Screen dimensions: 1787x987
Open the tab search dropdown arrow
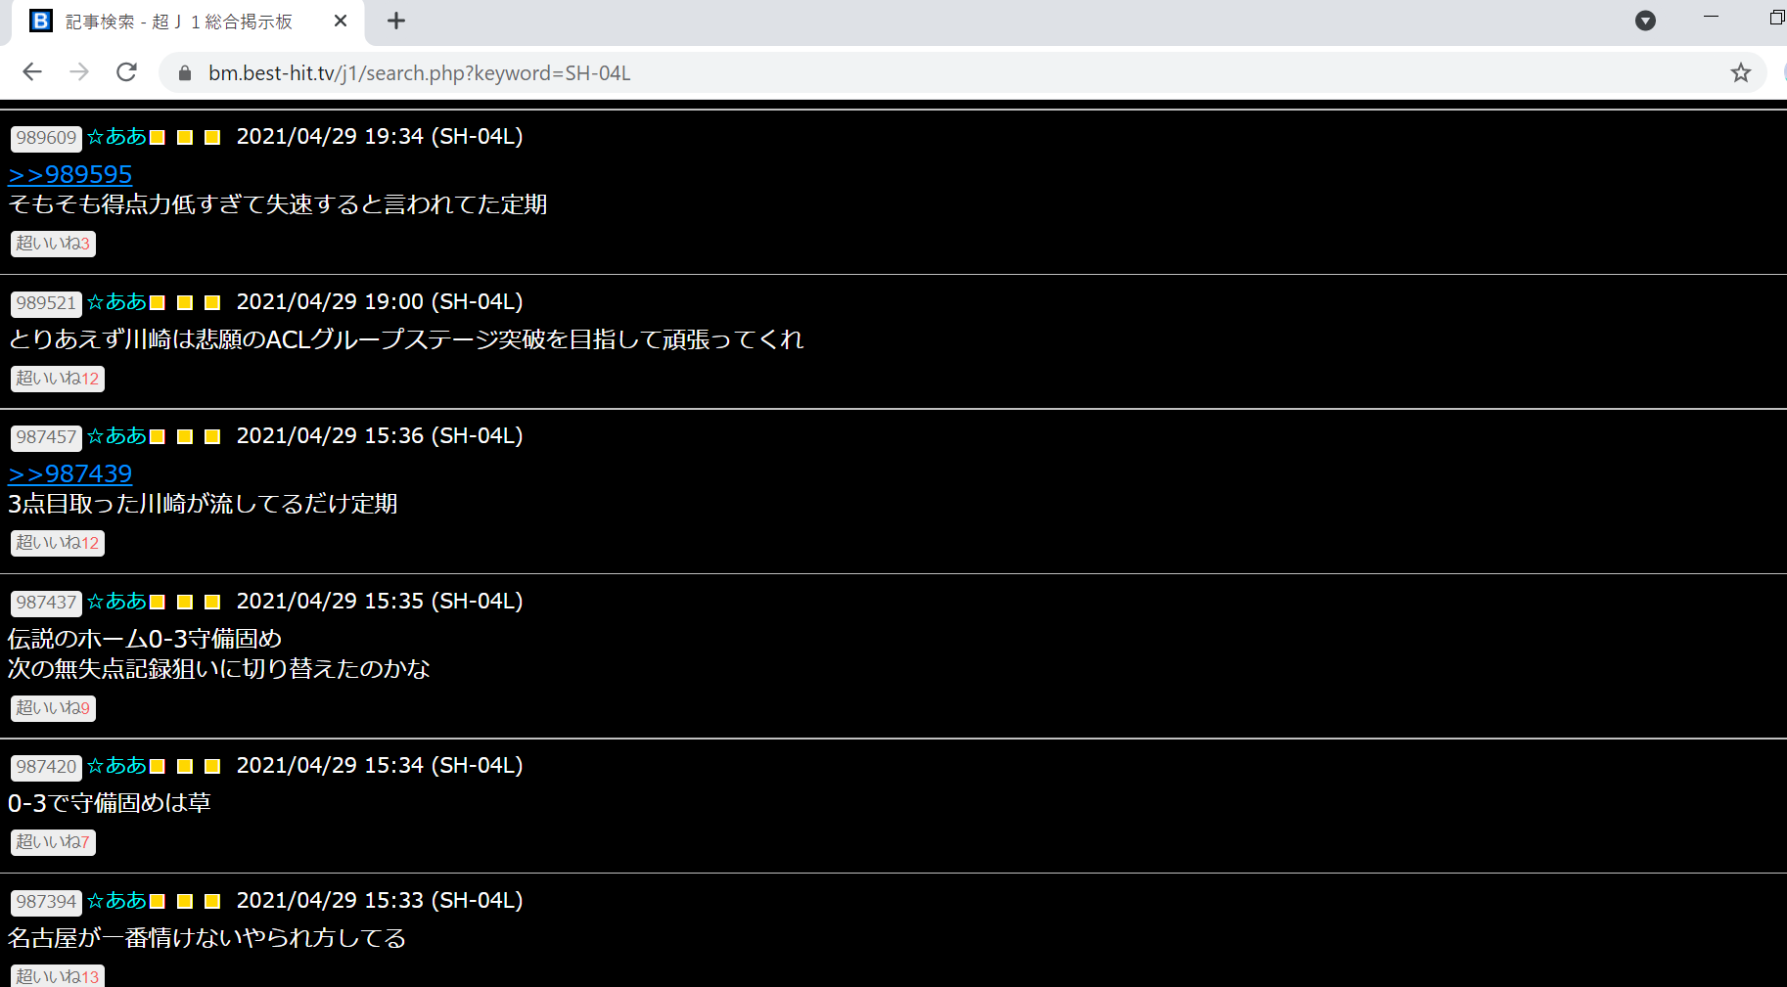pos(1645,21)
